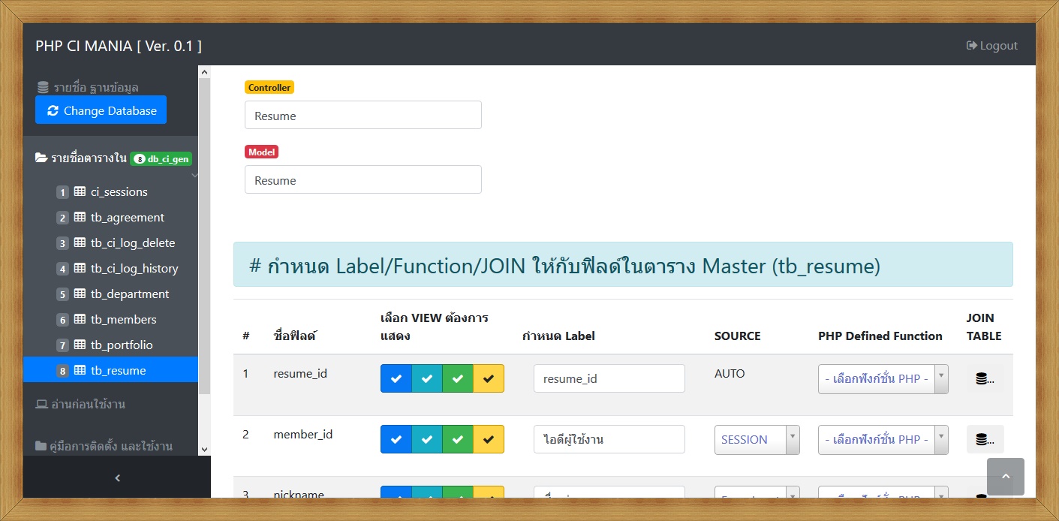Image resolution: width=1059 pixels, height=521 pixels.
Task: Open คู่มือการติดตั้ง และใช้งาน menu item
Action: (104, 446)
